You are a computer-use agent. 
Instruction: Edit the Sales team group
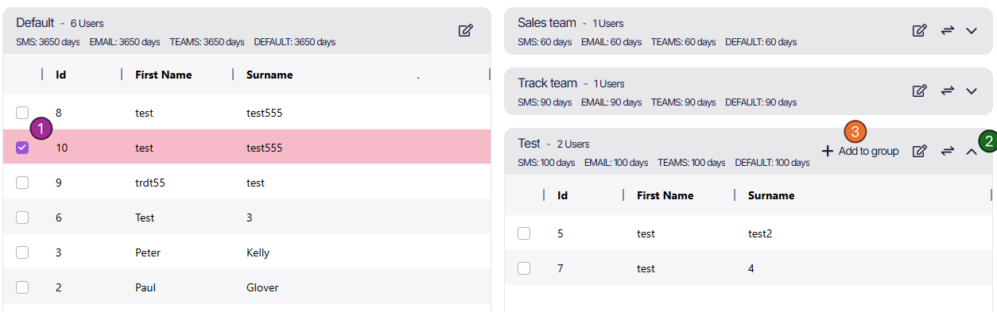click(x=920, y=30)
